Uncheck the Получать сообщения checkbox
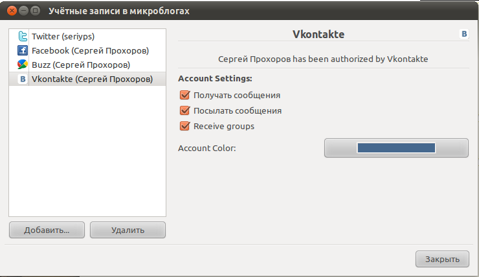This screenshot has width=479, height=277. click(x=185, y=95)
